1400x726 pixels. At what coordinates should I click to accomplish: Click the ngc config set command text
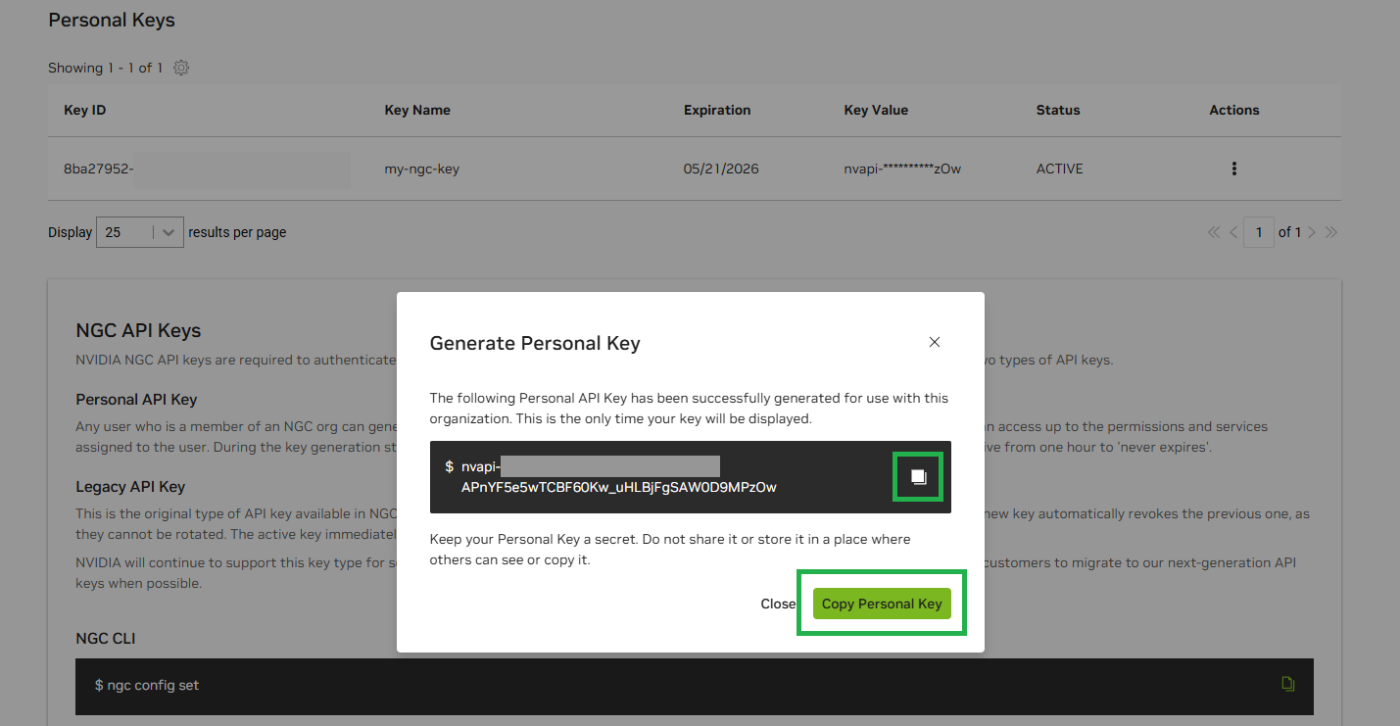(x=147, y=685)
